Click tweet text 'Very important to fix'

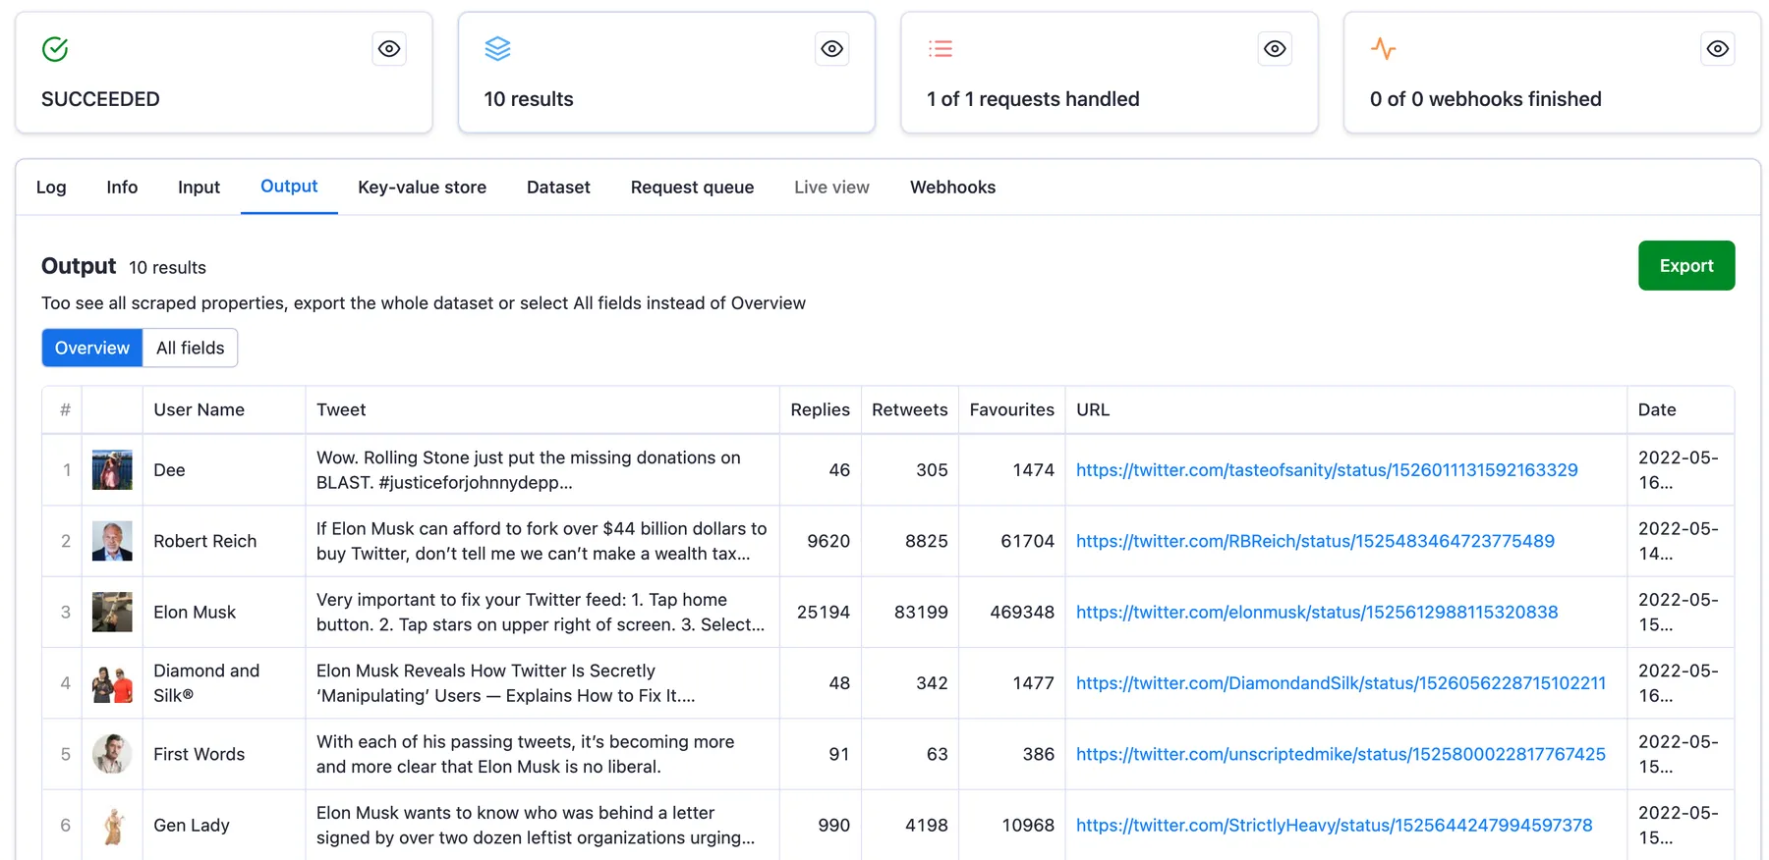point(541,612)
